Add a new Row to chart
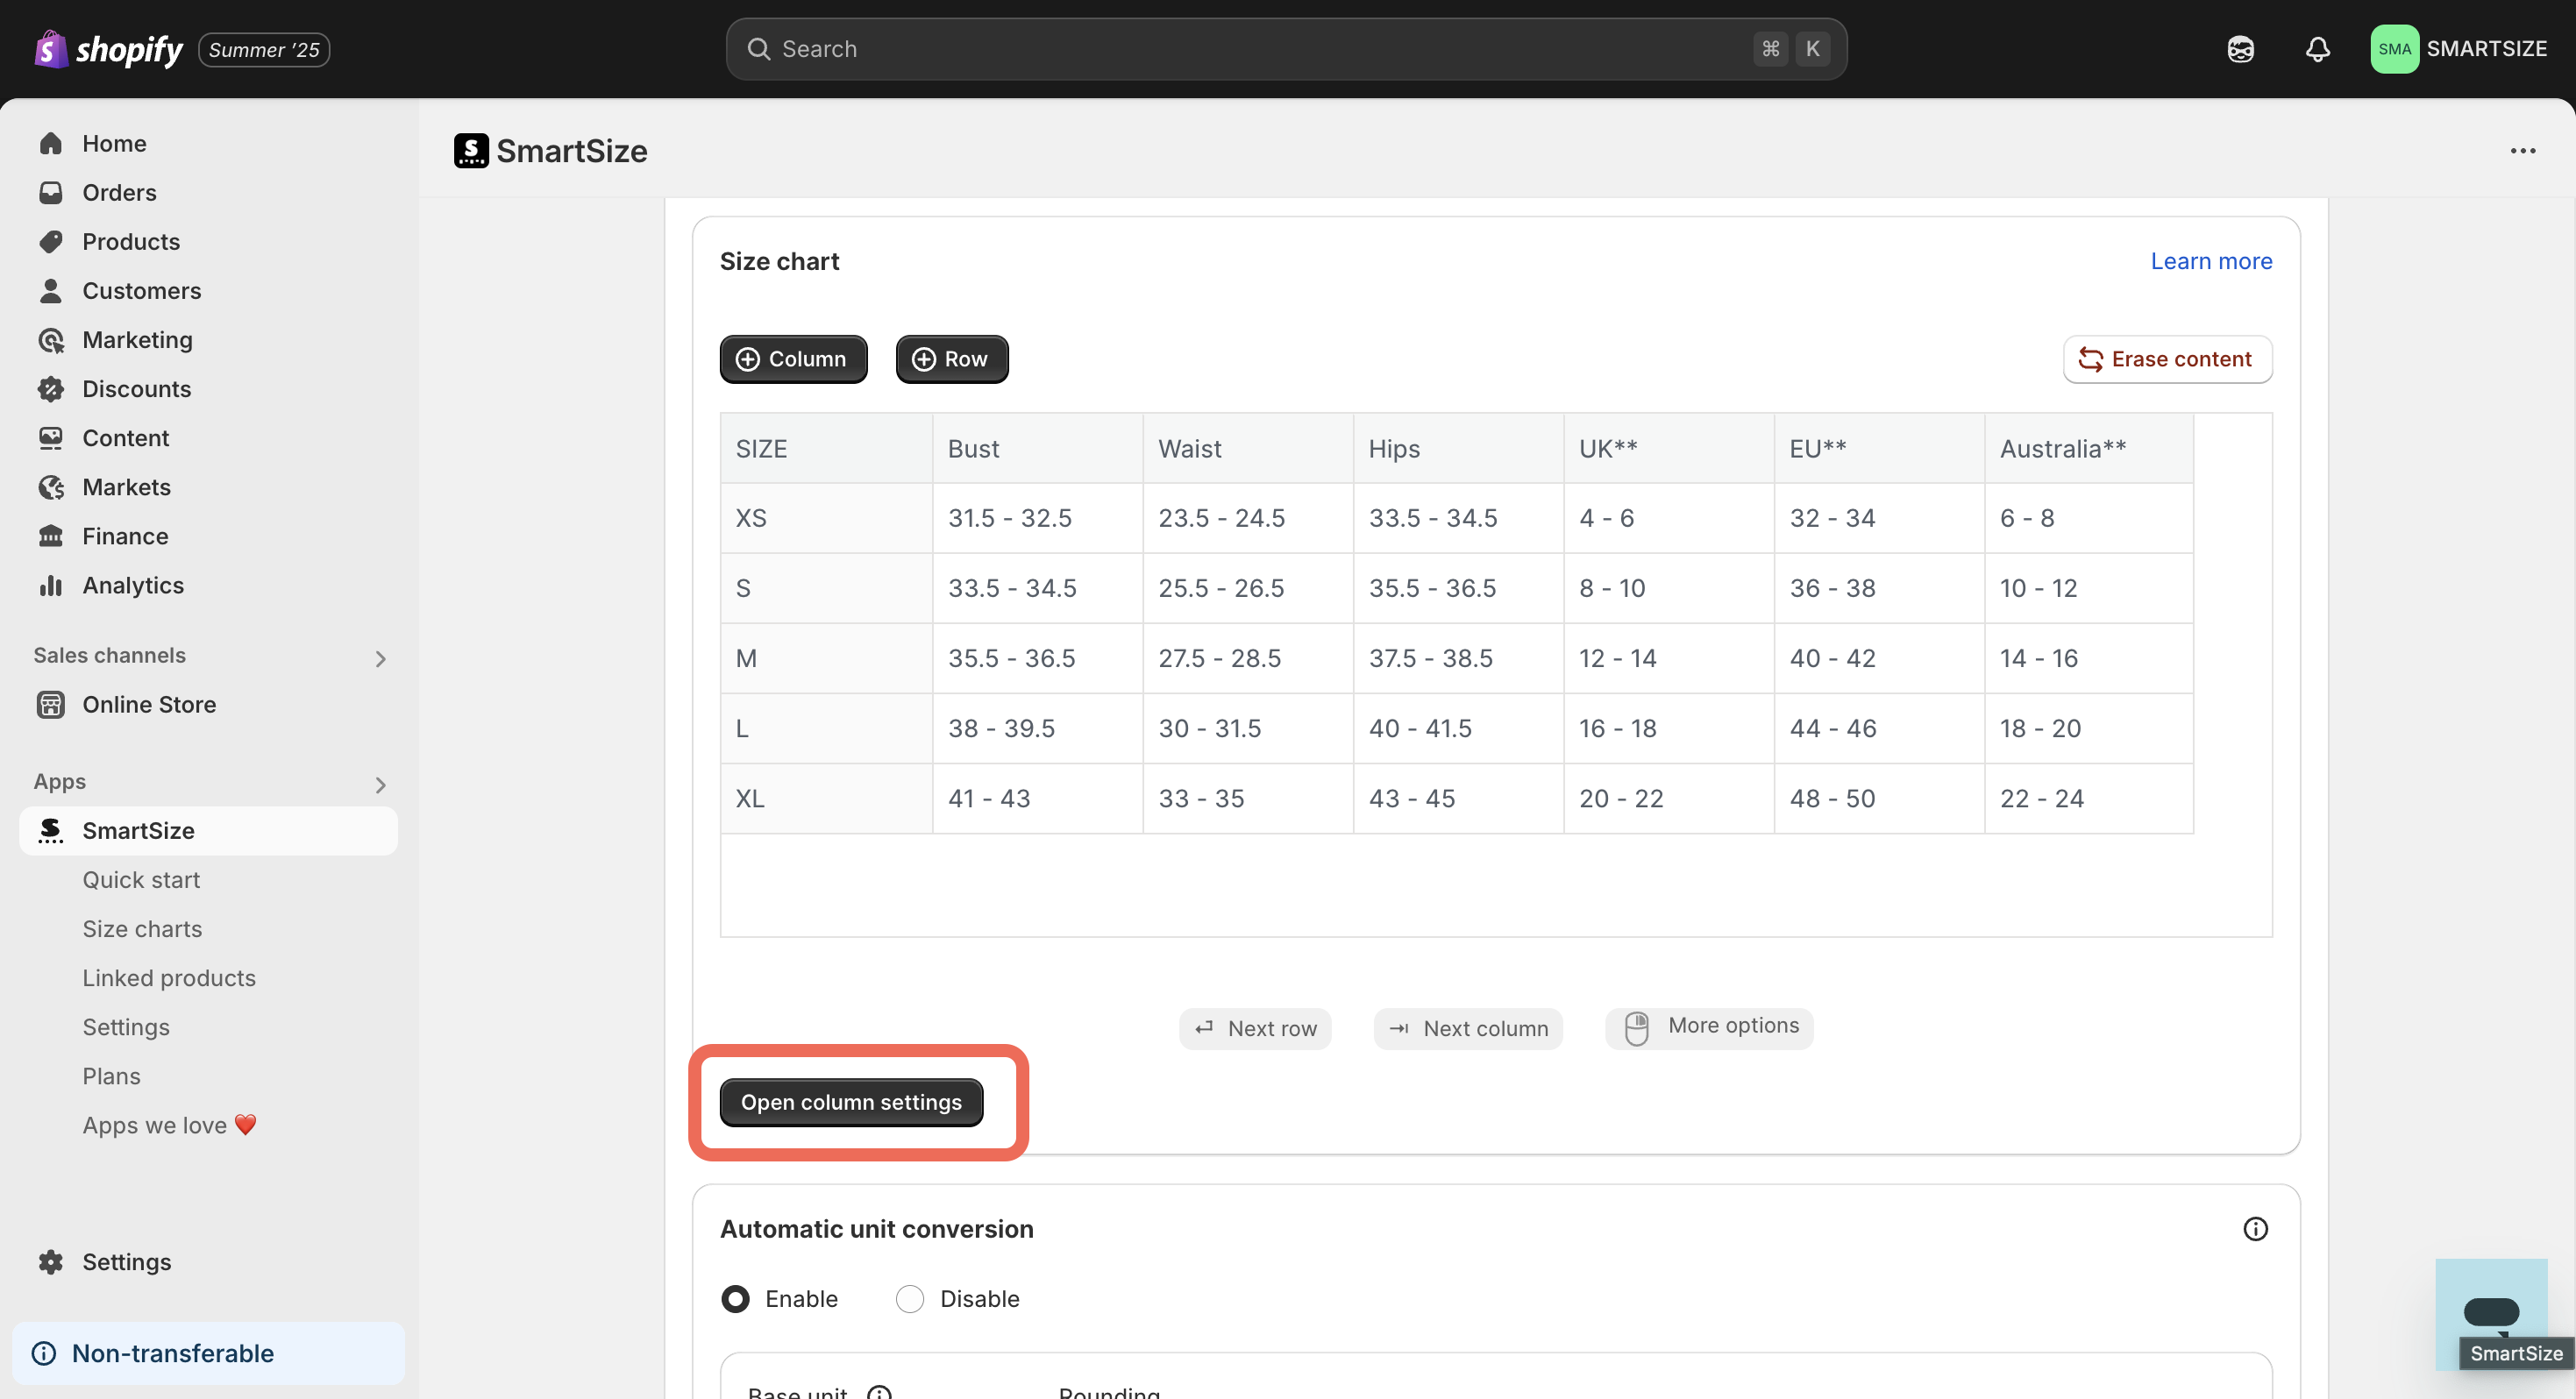Viewport: 2576px width, 1399px height. click(952, 359)
